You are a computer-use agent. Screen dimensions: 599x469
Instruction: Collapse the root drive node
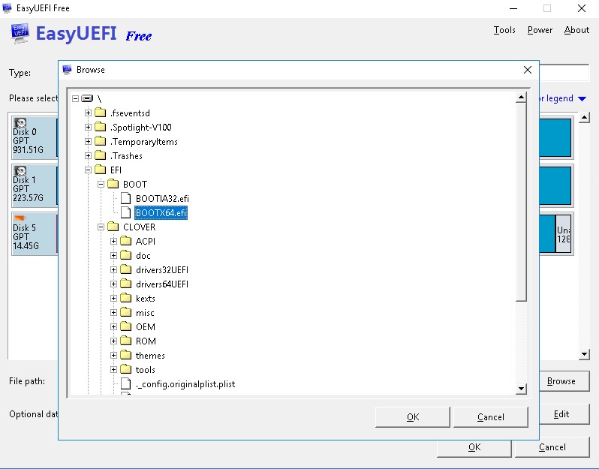click(x=76, y=98)
